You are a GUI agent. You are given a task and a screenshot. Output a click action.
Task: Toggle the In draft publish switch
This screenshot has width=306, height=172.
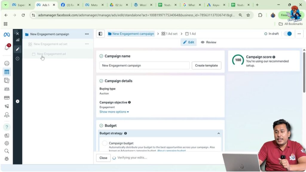(287, 34)
